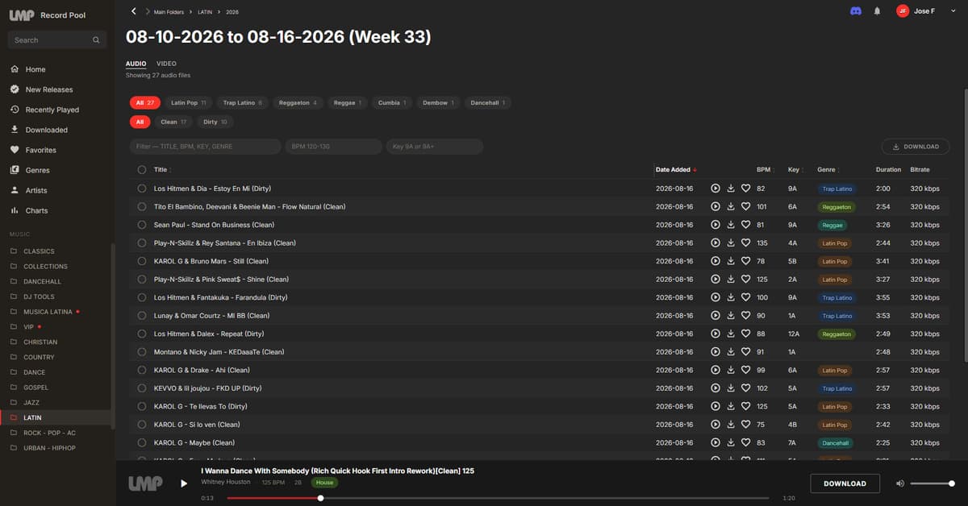
Task: Filter by Dembow genre chip
Action: click(x=439, y=103)
